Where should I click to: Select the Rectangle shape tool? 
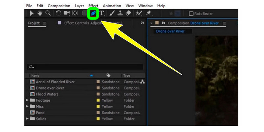(x=85, y=13)
